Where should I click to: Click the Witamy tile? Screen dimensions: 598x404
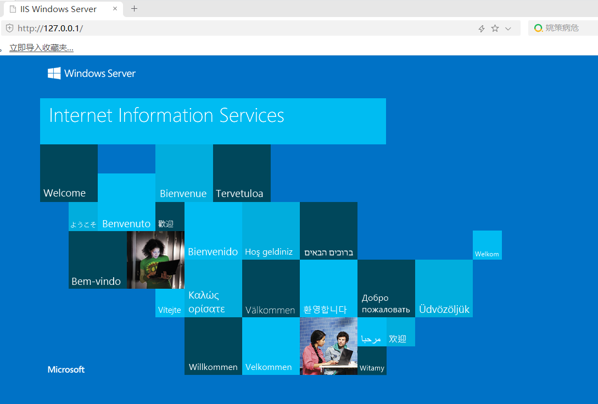tap(372, 361)
